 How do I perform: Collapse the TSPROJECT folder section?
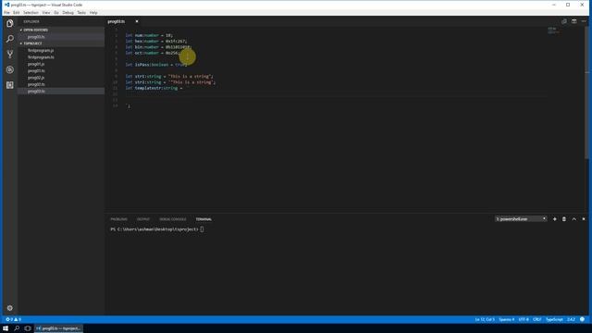(x=32, y=43)
